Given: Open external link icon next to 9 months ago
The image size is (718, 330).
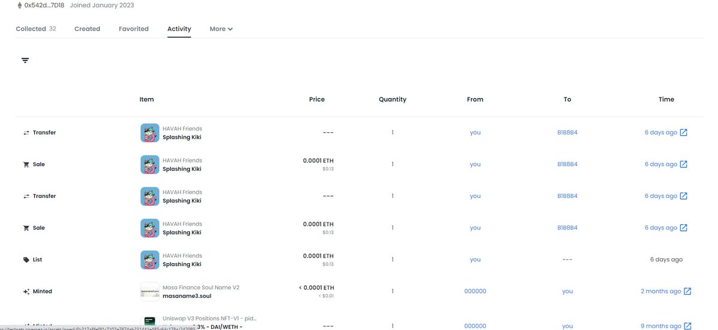Looking at the screenshot, I should tap(687, 326).
